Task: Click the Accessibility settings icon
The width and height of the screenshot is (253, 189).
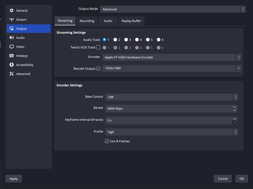Action: click(11, 65)
